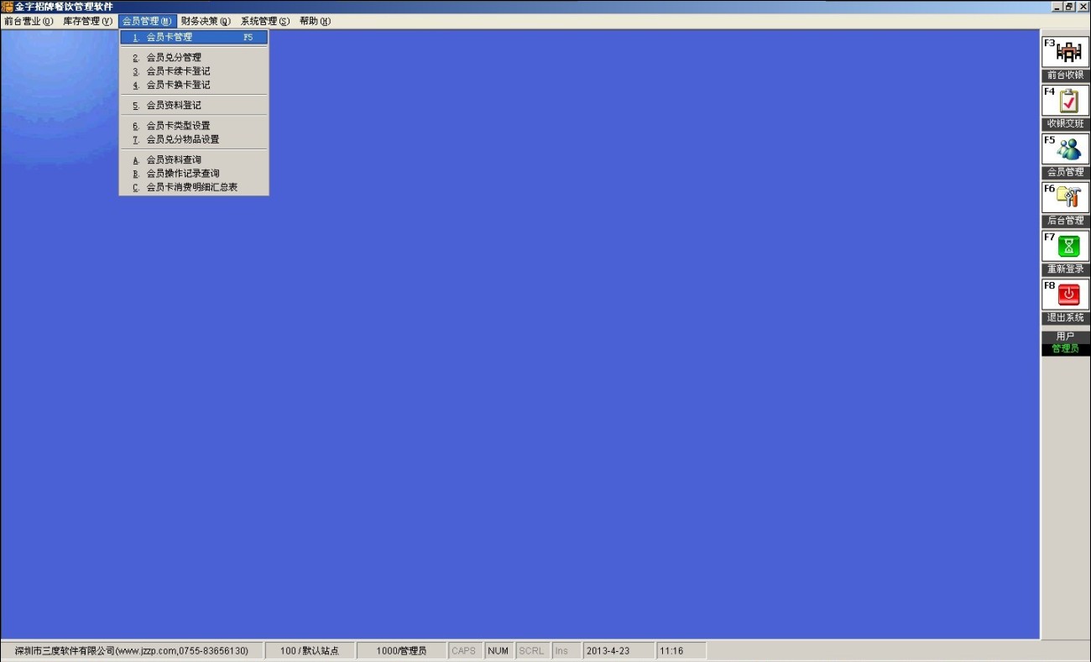Choose 会员卡换卡登记 from the menu
The image size is (1091, 662).
pyautogui.click(x=194, y=85)
